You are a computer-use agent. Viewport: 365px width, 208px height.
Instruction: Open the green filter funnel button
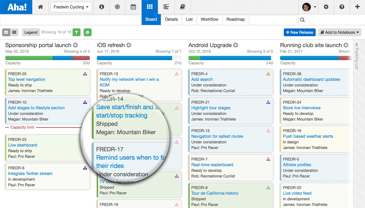pos(76,32)
